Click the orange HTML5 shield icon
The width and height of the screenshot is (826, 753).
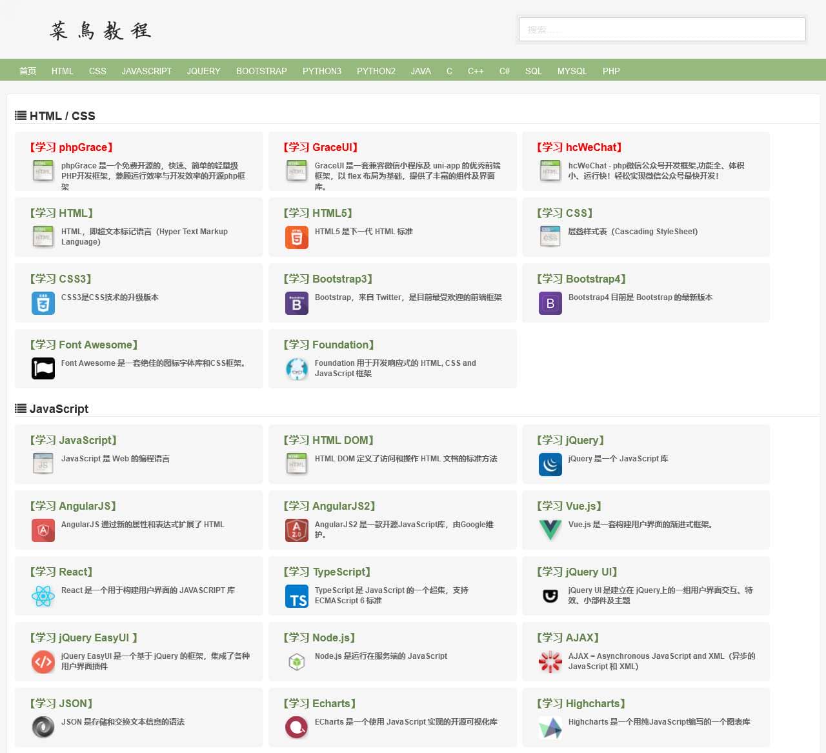point(297,237)
